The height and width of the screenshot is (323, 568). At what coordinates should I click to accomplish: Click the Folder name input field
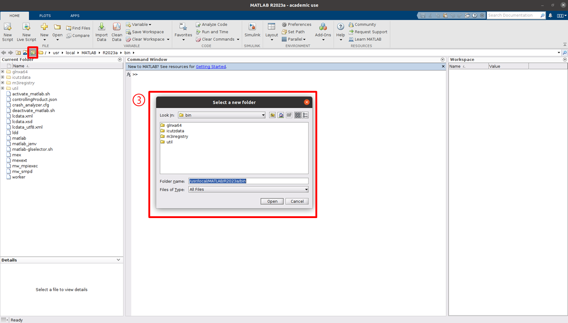pyautogui.click(x=248, y=181)
